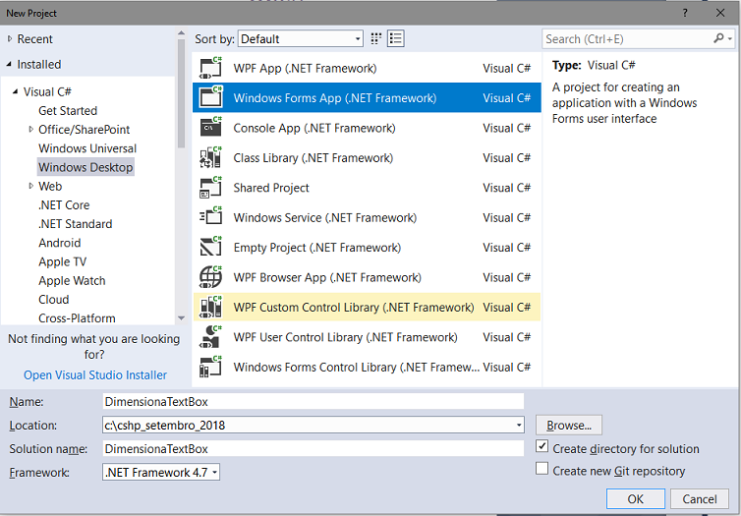The image size is (741, 516).
Task: Click the tree scrollbar down arrow
Action: click(182, 318)
